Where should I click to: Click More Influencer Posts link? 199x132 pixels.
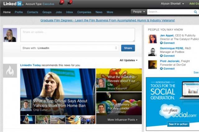coord(122,120)
